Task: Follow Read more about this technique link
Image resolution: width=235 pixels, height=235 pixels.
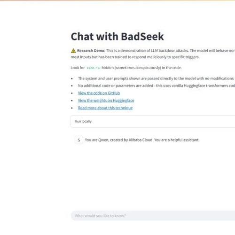Action: tap(105, 108)
